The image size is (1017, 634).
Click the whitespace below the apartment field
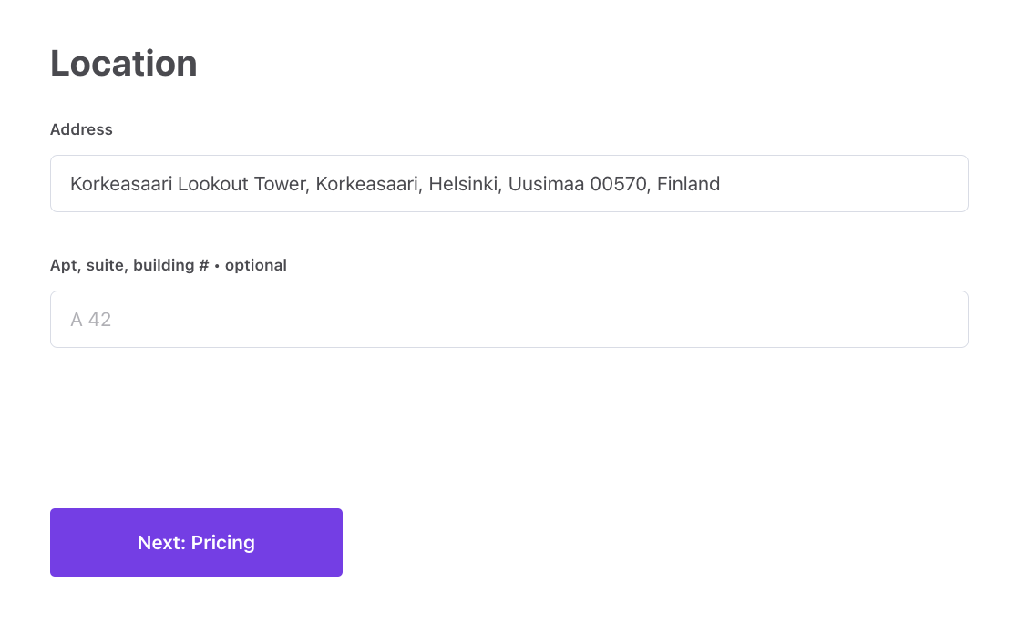coord(508,419)
